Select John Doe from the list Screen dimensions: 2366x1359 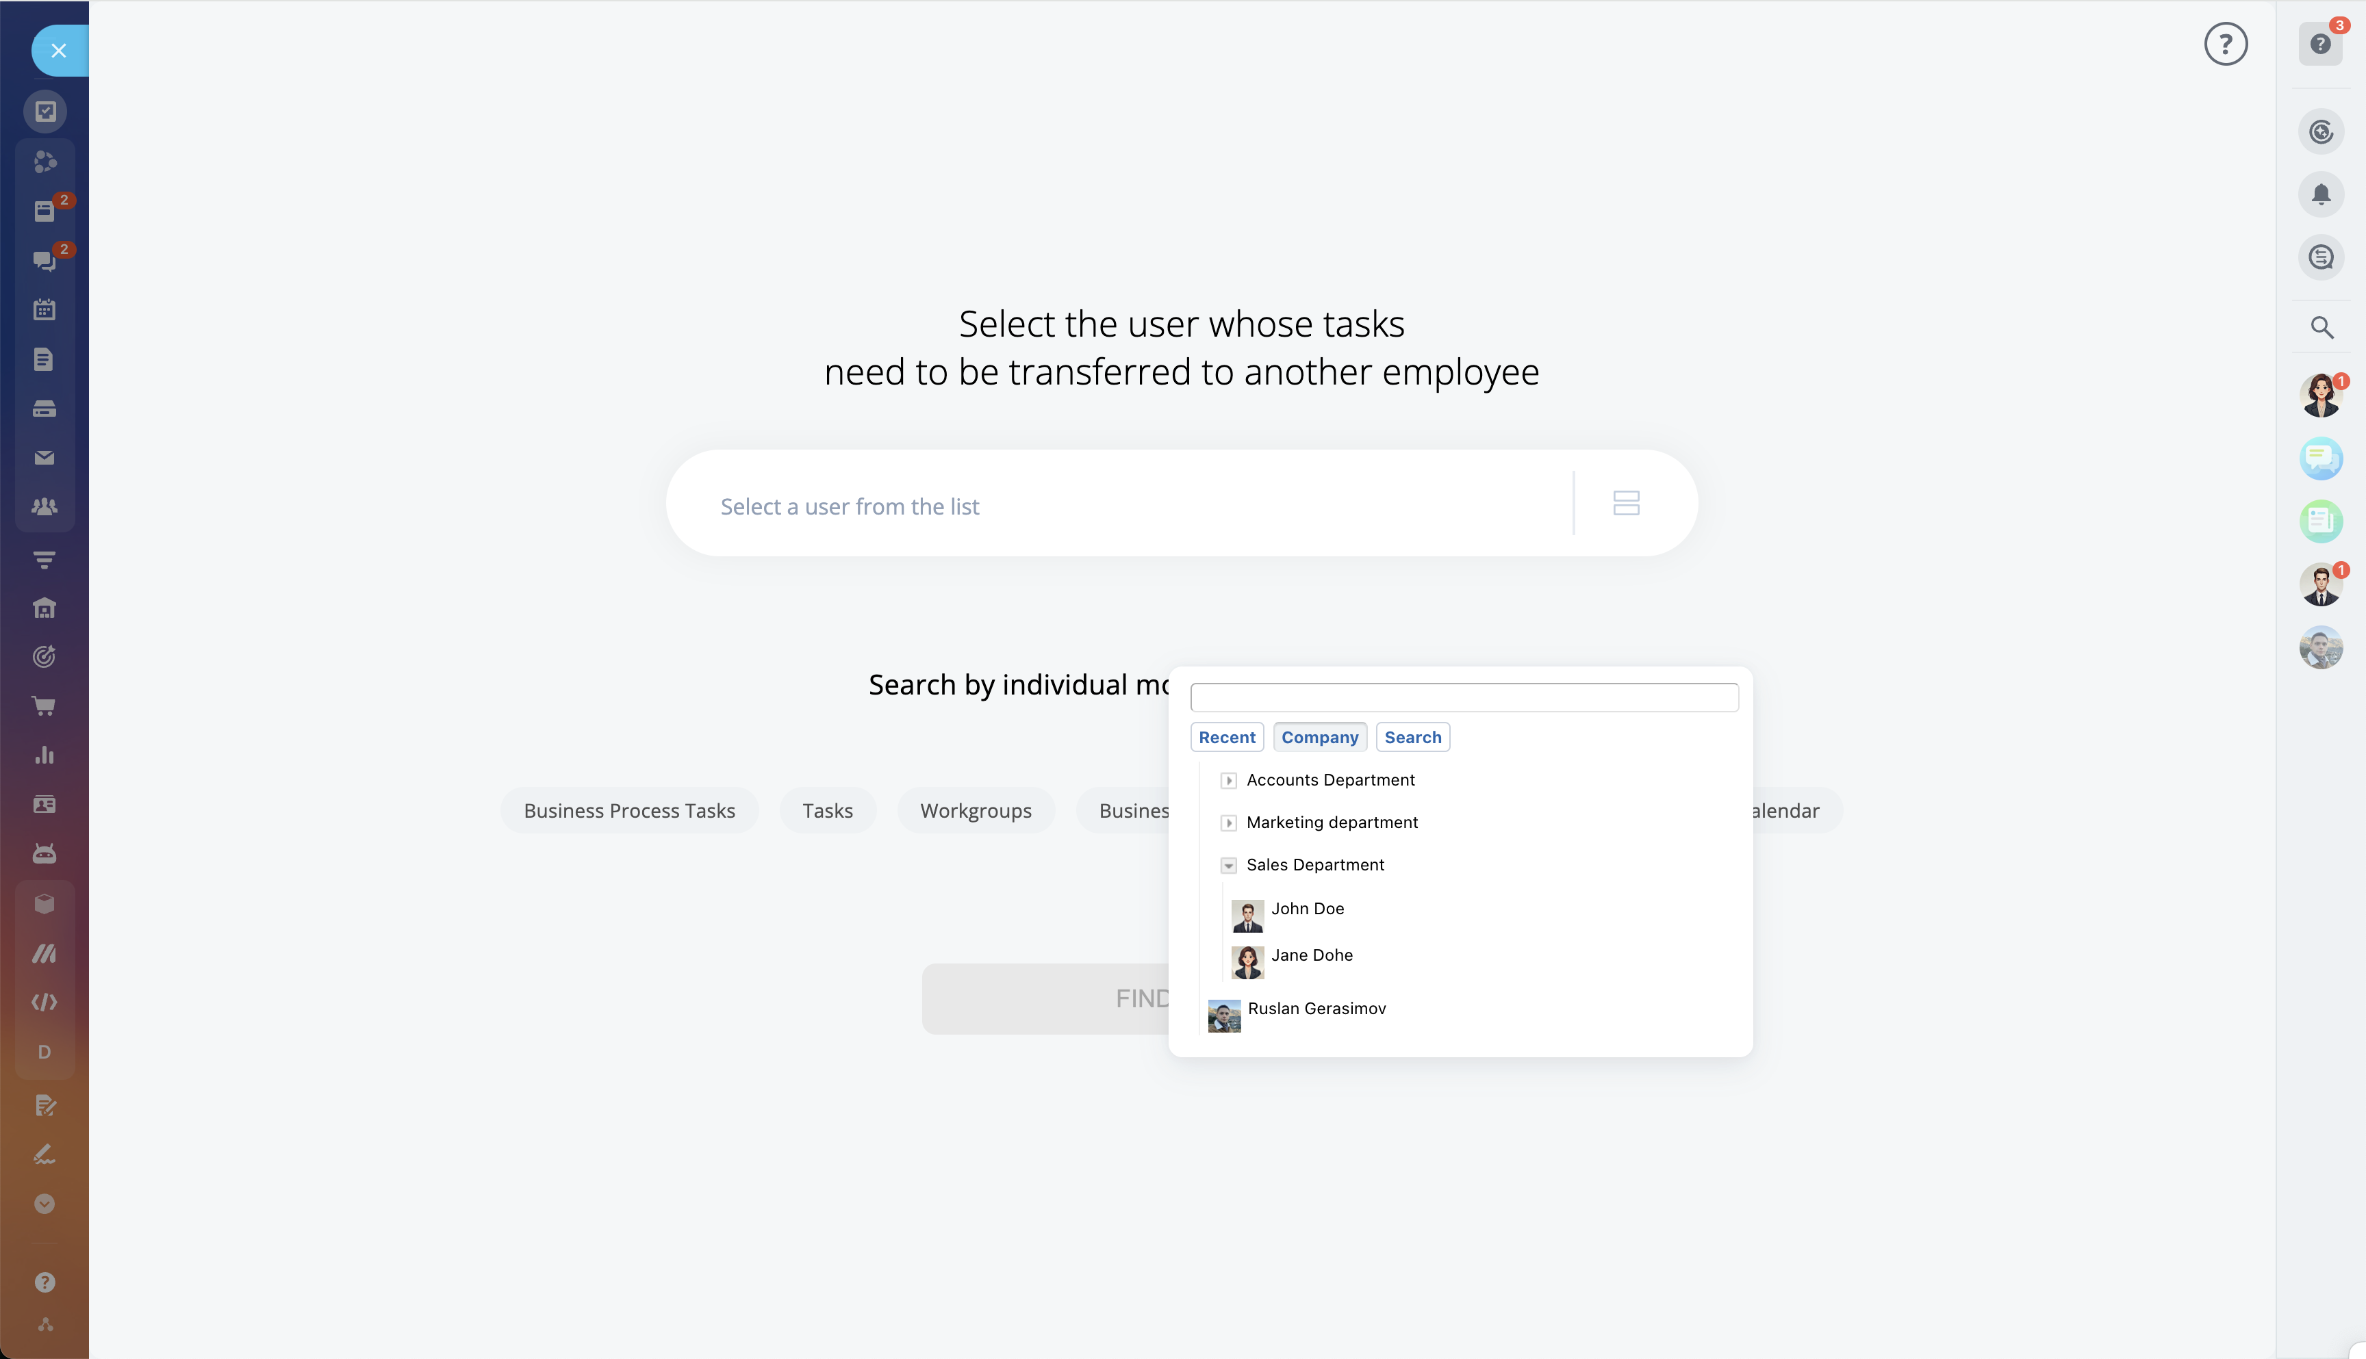click(x=1307, y=909)
